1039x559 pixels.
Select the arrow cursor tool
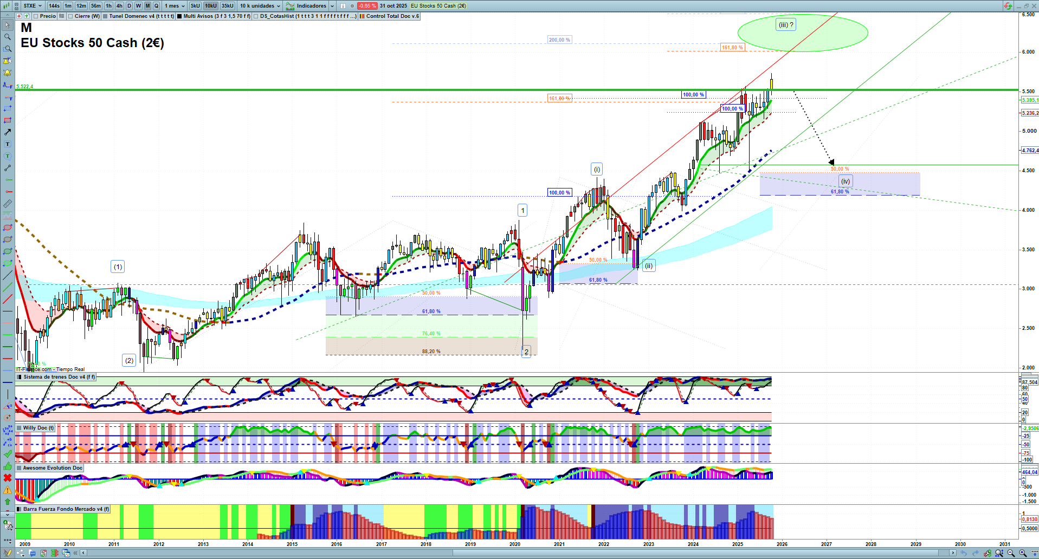(8, 25)
